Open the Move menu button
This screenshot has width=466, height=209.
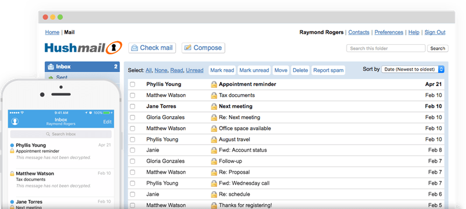[x=281, y=70]
